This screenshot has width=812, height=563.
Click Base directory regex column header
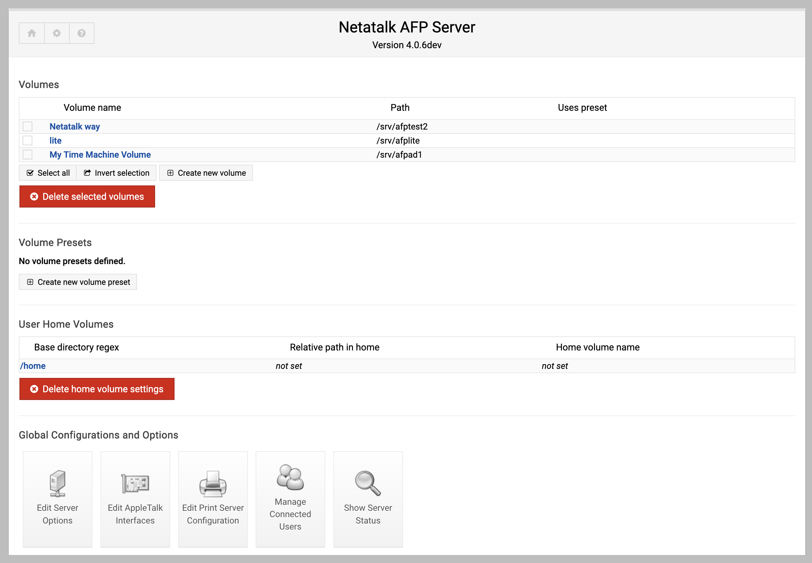[76, 347]
